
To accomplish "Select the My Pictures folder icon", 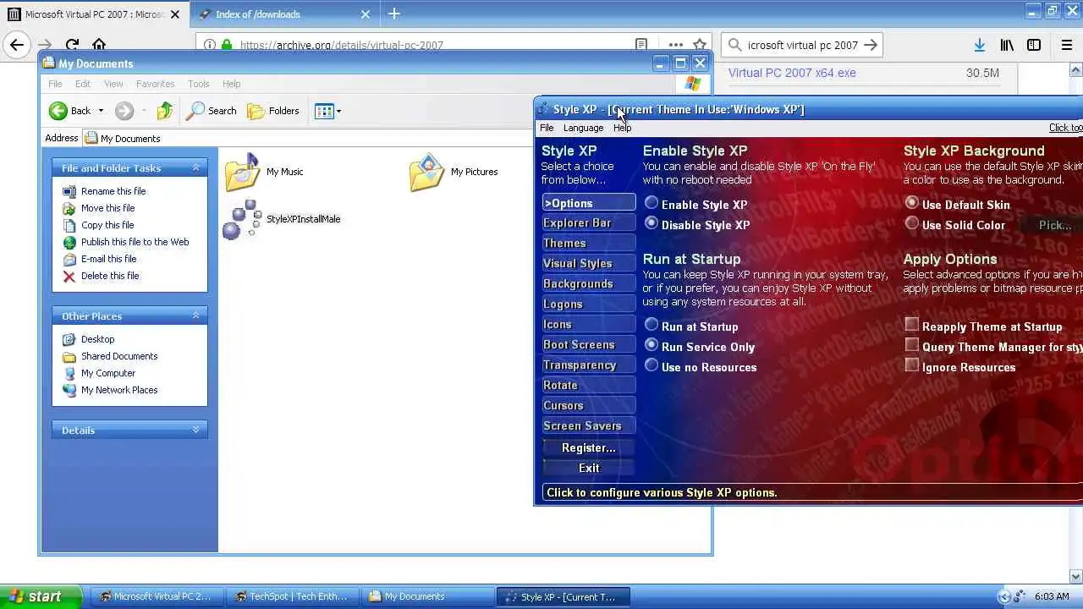I will point(427,172).
